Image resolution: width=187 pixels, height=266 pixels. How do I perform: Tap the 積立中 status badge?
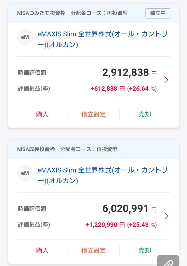pos(158,13)
